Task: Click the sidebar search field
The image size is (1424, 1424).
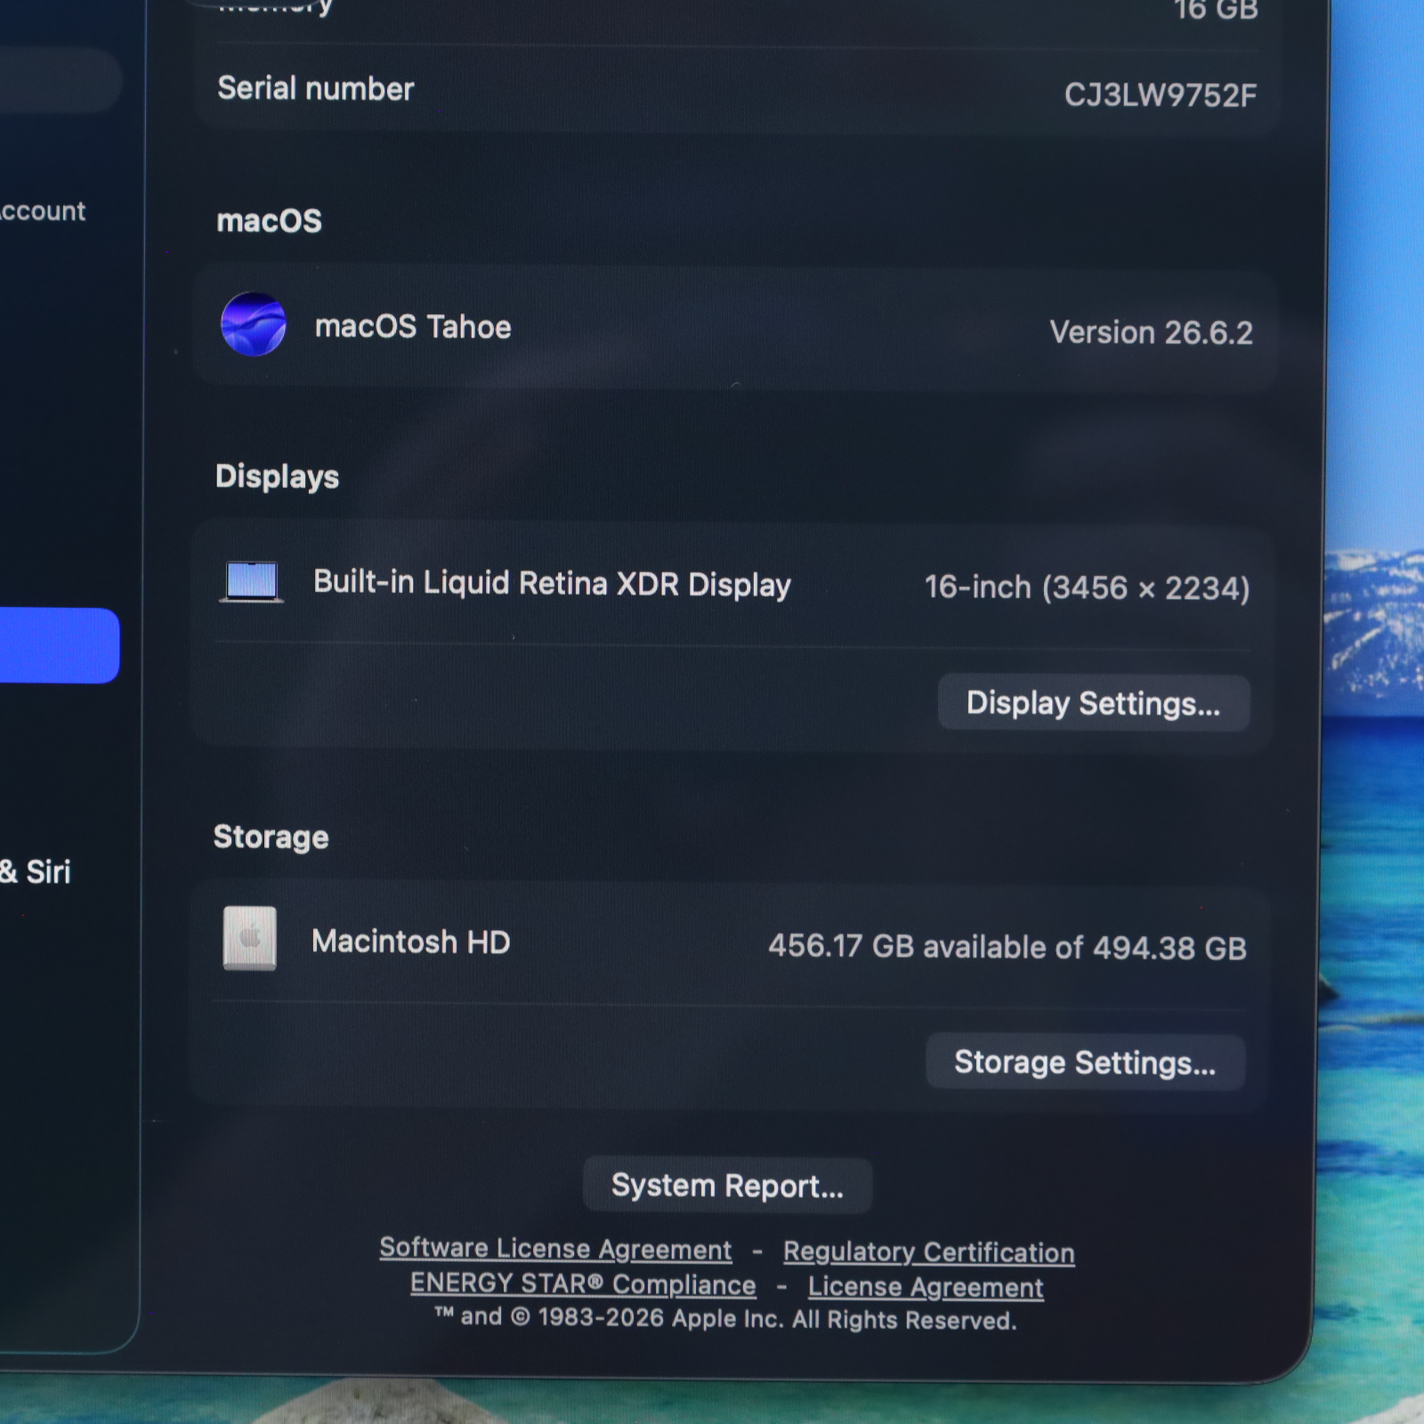Action: (59, 80)
